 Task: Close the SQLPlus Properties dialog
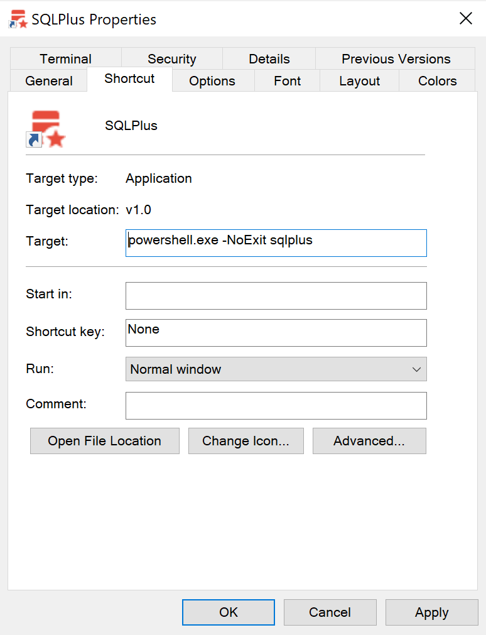466,18
